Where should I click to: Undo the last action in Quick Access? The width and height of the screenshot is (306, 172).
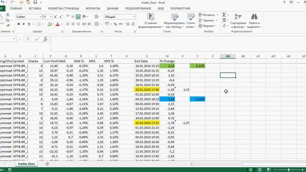[2, 2]
